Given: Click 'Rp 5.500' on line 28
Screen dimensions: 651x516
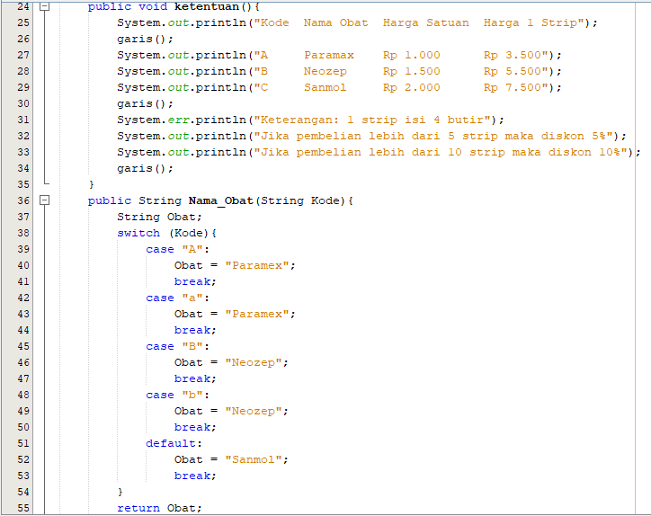Looking at the screenshot, I should click(513, 71).
